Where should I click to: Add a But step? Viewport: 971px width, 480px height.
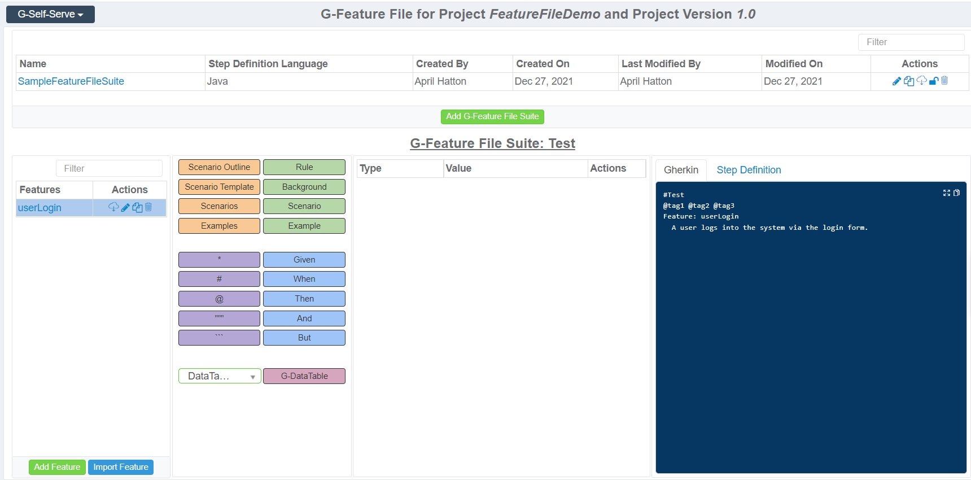coord(304,338)
